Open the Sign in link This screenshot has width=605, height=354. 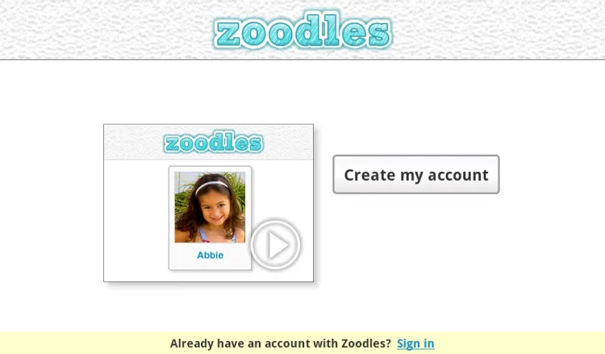[415, 344]
